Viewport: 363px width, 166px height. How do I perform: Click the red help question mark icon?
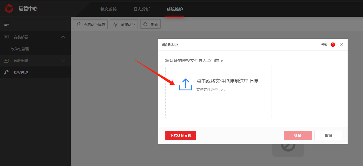point(333,45)
